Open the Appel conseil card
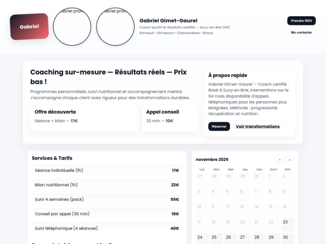326x244 pixels. [x=170, y=118]
